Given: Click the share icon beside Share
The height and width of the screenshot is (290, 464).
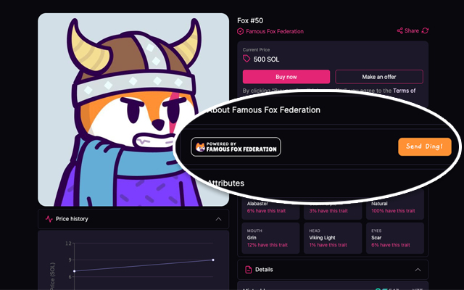Looking at the screenshot, I should click(399, 31).
